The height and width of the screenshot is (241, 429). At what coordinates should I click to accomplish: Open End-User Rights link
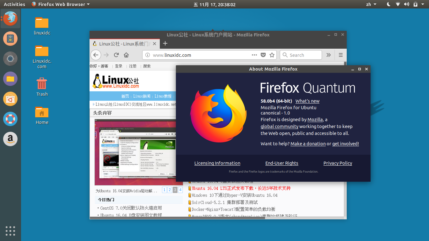282,163
